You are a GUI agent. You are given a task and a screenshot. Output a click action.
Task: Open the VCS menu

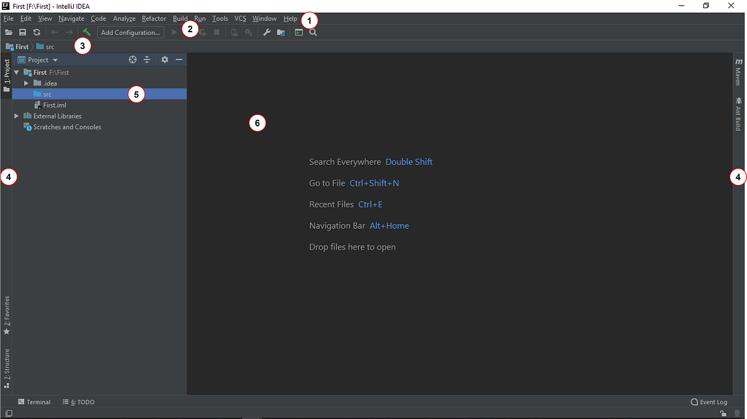click(x=240, y=19)
